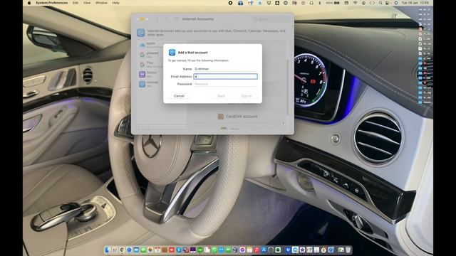Open Google Chrome from the Dock
Viewport: 456px width, 256px height.
click(x=122, y=250)
